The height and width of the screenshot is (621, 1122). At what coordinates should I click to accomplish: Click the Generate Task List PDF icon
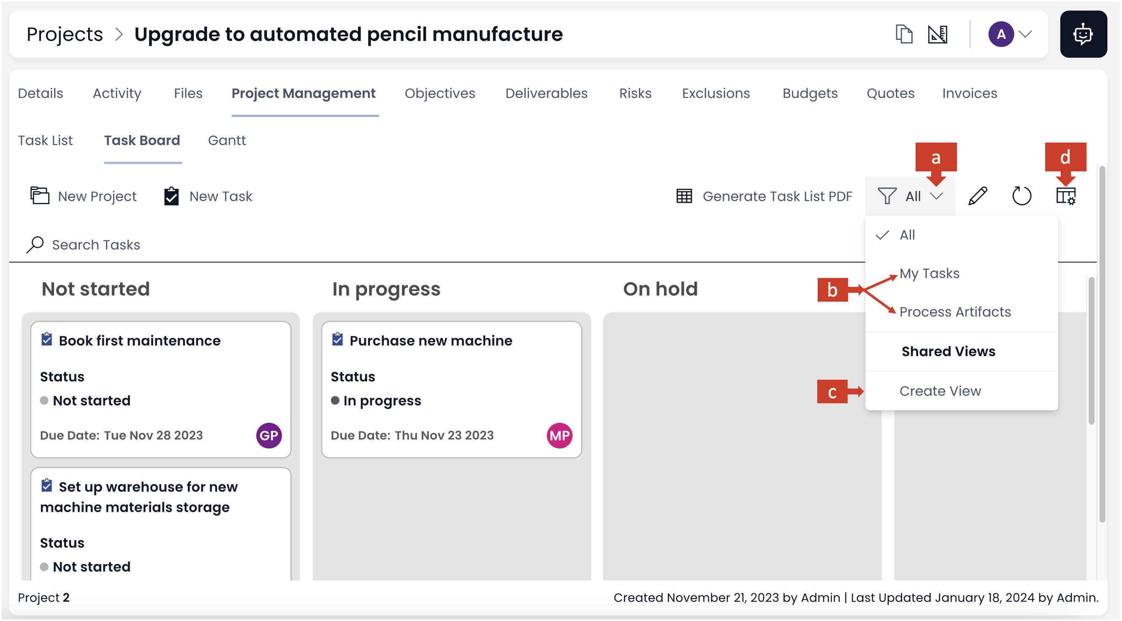[x=684, y=196]
